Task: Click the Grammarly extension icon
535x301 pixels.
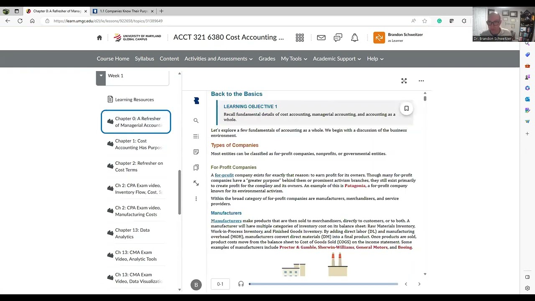Action: coord(439,21)
